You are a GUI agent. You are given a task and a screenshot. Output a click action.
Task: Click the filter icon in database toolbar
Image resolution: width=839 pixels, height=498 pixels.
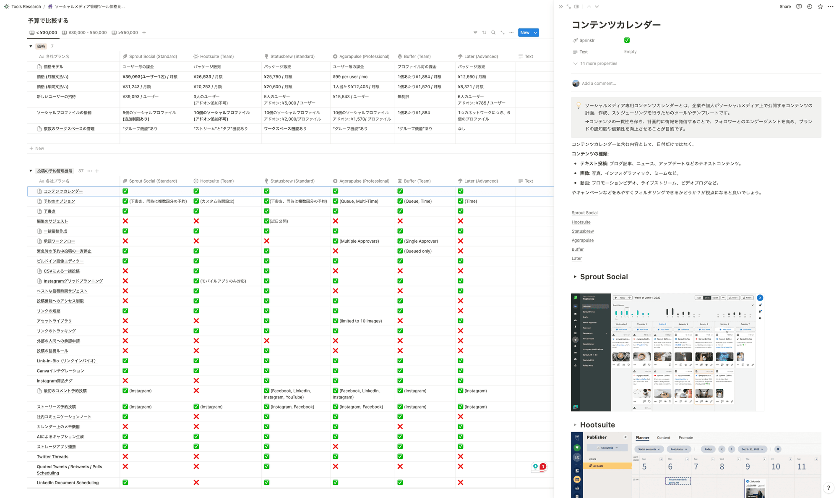click(475, 33)
